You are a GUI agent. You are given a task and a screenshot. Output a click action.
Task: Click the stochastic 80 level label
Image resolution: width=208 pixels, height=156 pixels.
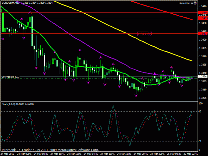[x=200, y=112]
